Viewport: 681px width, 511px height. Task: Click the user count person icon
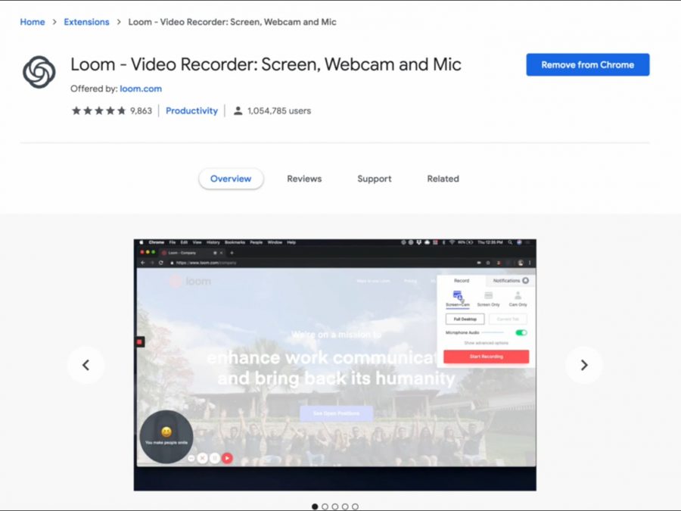pos(238,111)
